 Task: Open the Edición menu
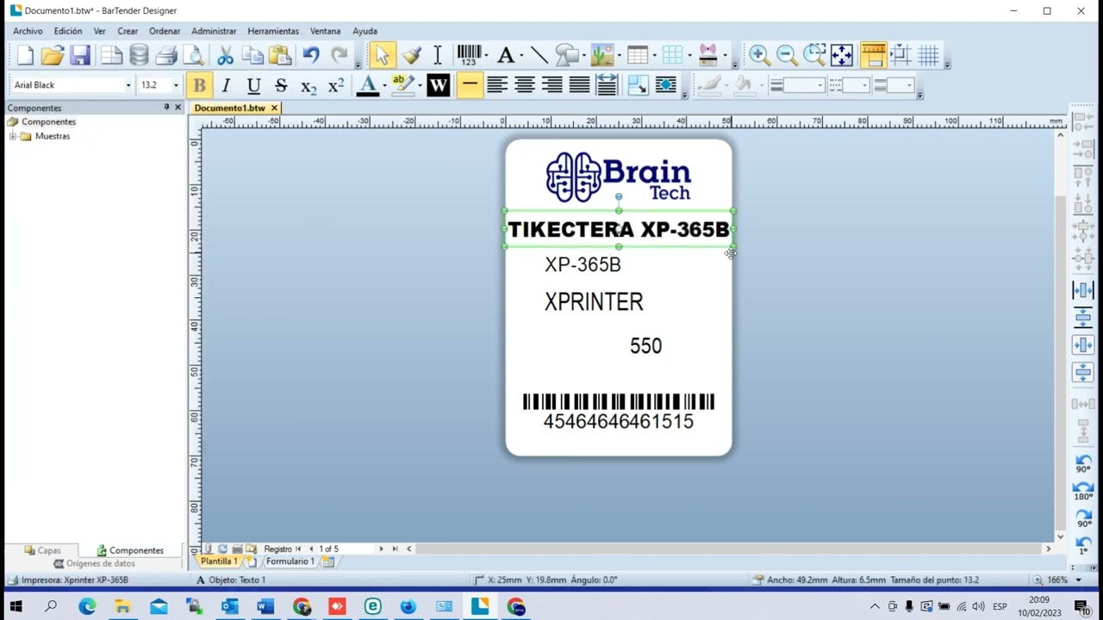68,31
